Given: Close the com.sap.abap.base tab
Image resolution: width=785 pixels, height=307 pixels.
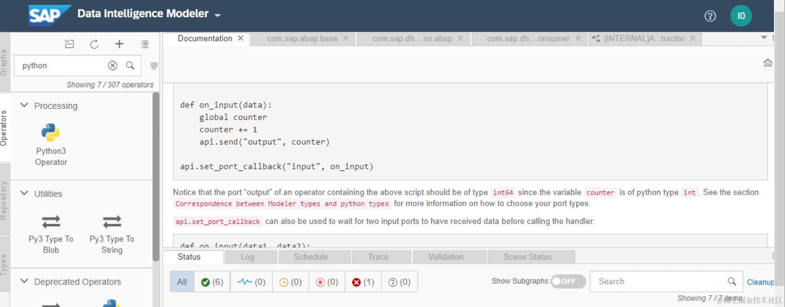Looking at the screenshot, I should pos(346,39).
